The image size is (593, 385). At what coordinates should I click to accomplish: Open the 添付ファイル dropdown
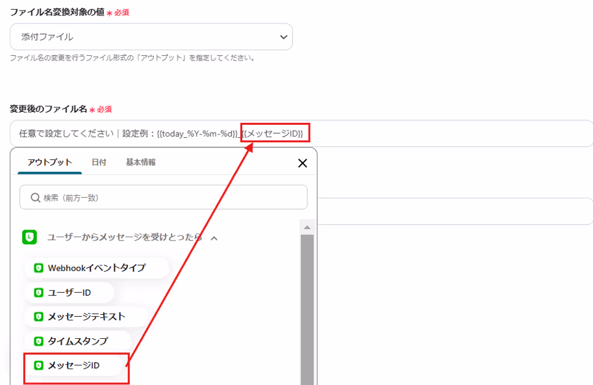pos(151,36)
